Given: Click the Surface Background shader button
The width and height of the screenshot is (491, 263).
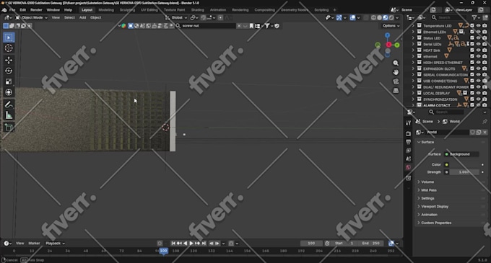Looking at the screenshot, I should click(461, 154).
